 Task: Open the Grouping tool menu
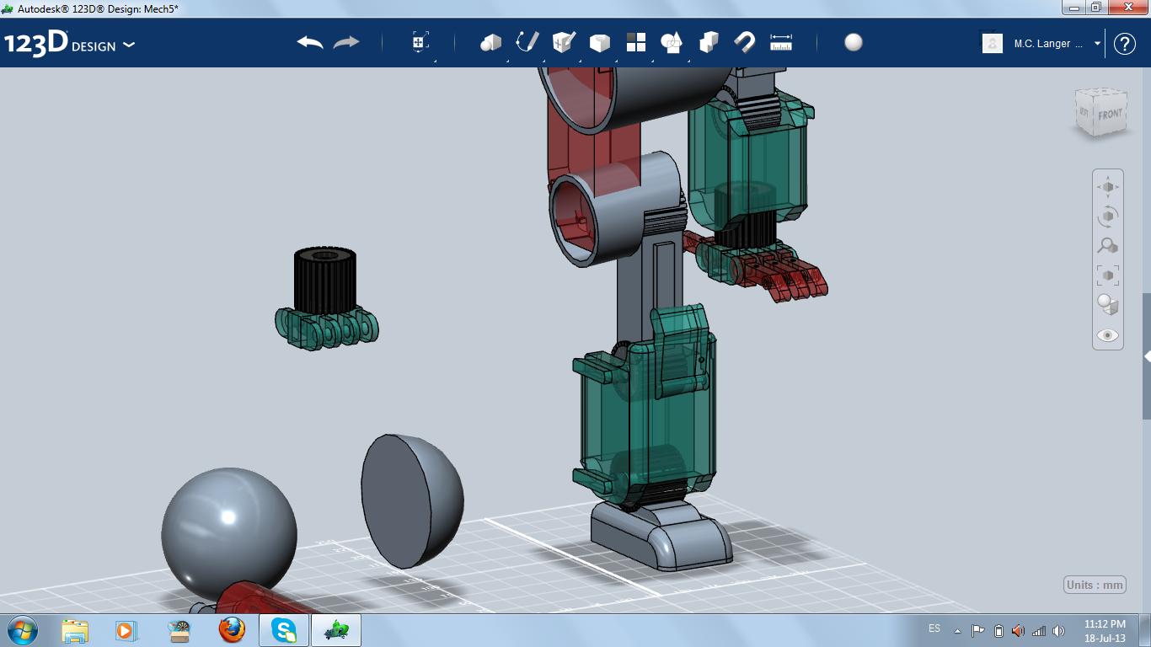pyautogui.click(x=672, y=42)
